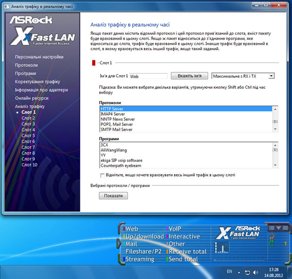Viewport: 292px width, 279px height.
Task: Select 'ekiga SIP voip software' program
Action: pos(186,160)
